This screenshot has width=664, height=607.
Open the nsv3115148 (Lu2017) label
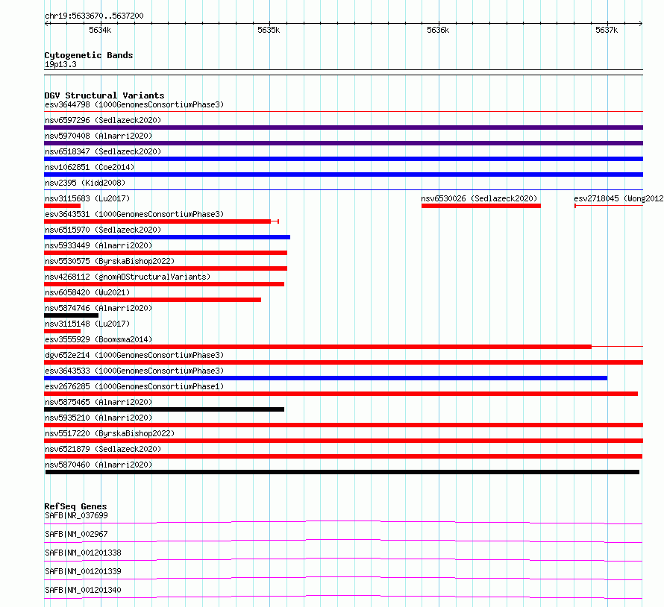[87, 324]
